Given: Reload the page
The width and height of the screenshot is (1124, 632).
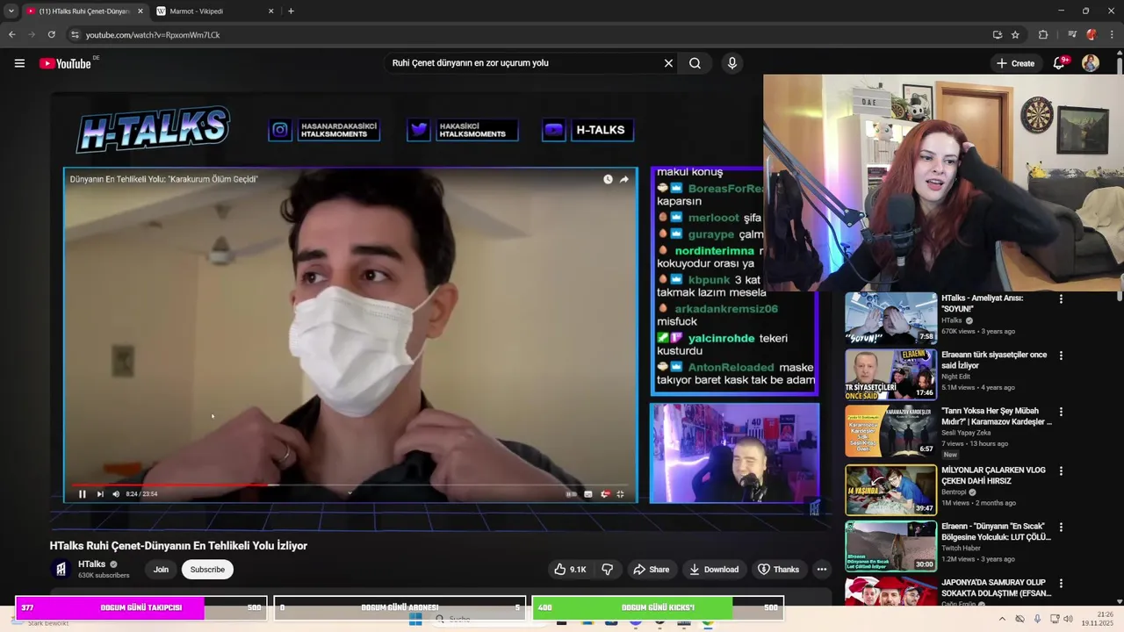Looking at the screenshot, I should click(51, 35).
